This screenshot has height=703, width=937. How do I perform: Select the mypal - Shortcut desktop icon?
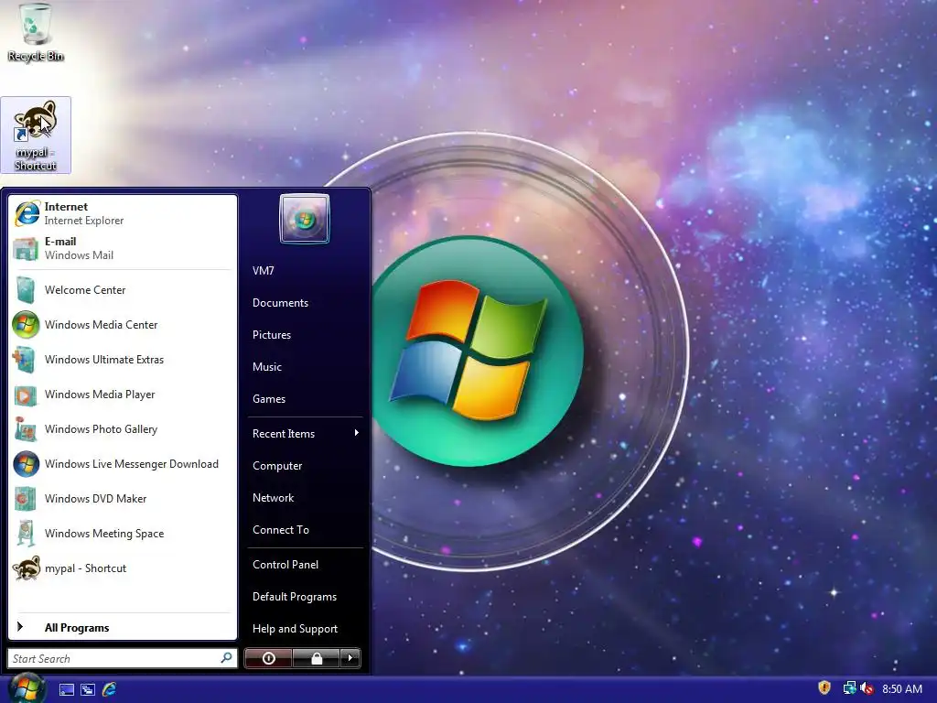pyautogui.click(x=36, y=135)
